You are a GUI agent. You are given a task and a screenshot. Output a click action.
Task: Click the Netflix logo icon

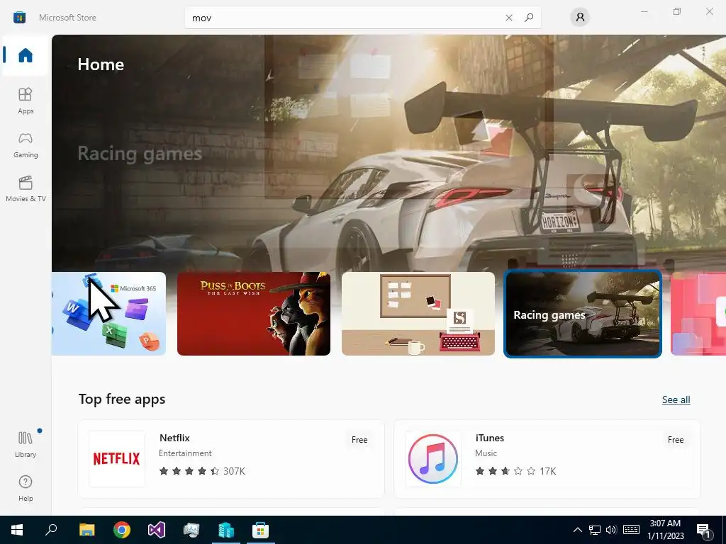117,459
